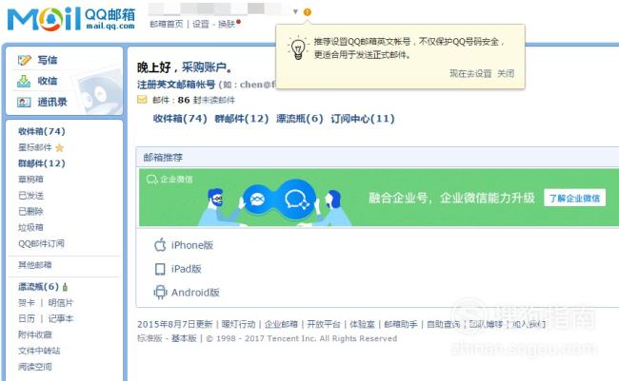The image size is (619, 381).
Task: Click the 企业微信 logo on the banner
Action: [x=170, y=180]
